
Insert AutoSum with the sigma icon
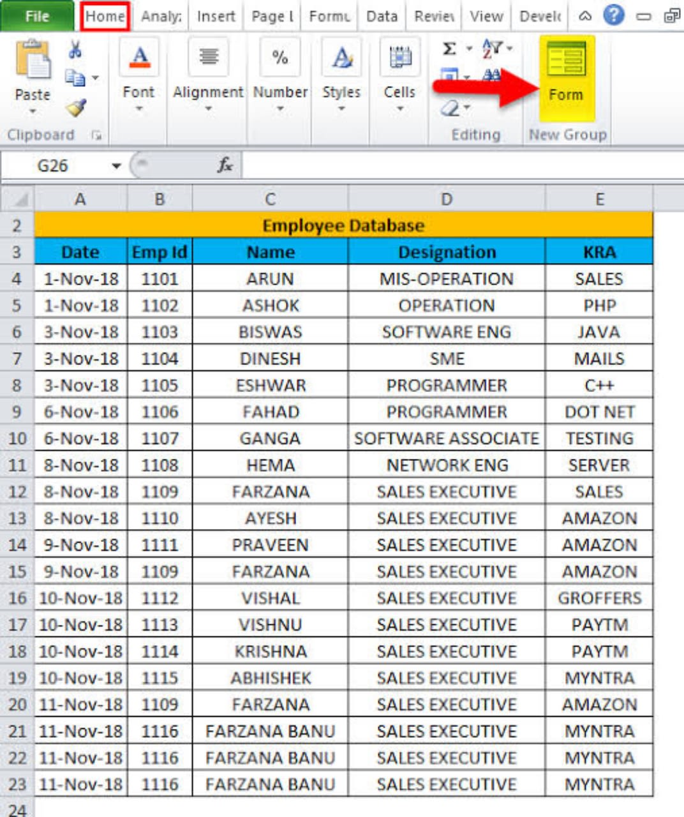[x=449, y=49]
